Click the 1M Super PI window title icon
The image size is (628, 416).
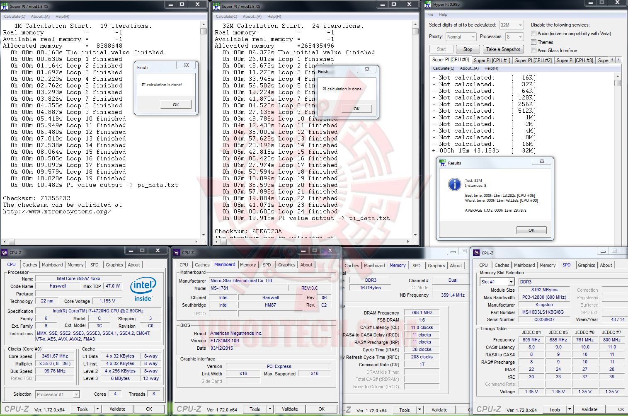[5, 6]
